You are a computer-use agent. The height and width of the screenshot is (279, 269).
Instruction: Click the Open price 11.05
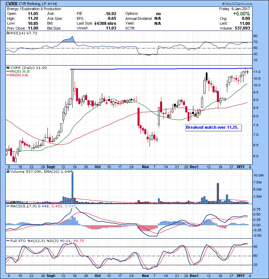(33, 14)
